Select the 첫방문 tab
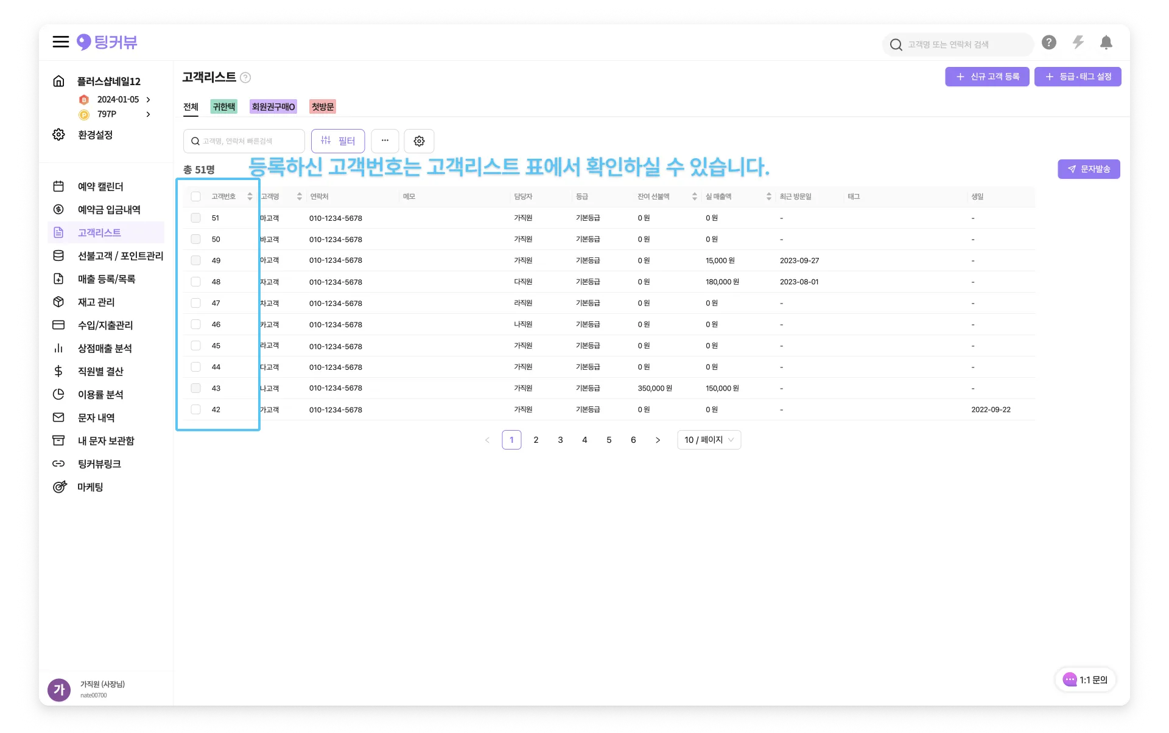The image size is (1169, 733). coord(322,107)
